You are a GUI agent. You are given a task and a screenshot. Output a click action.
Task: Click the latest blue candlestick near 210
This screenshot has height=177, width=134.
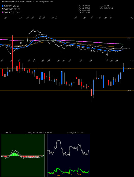point(123,69)
